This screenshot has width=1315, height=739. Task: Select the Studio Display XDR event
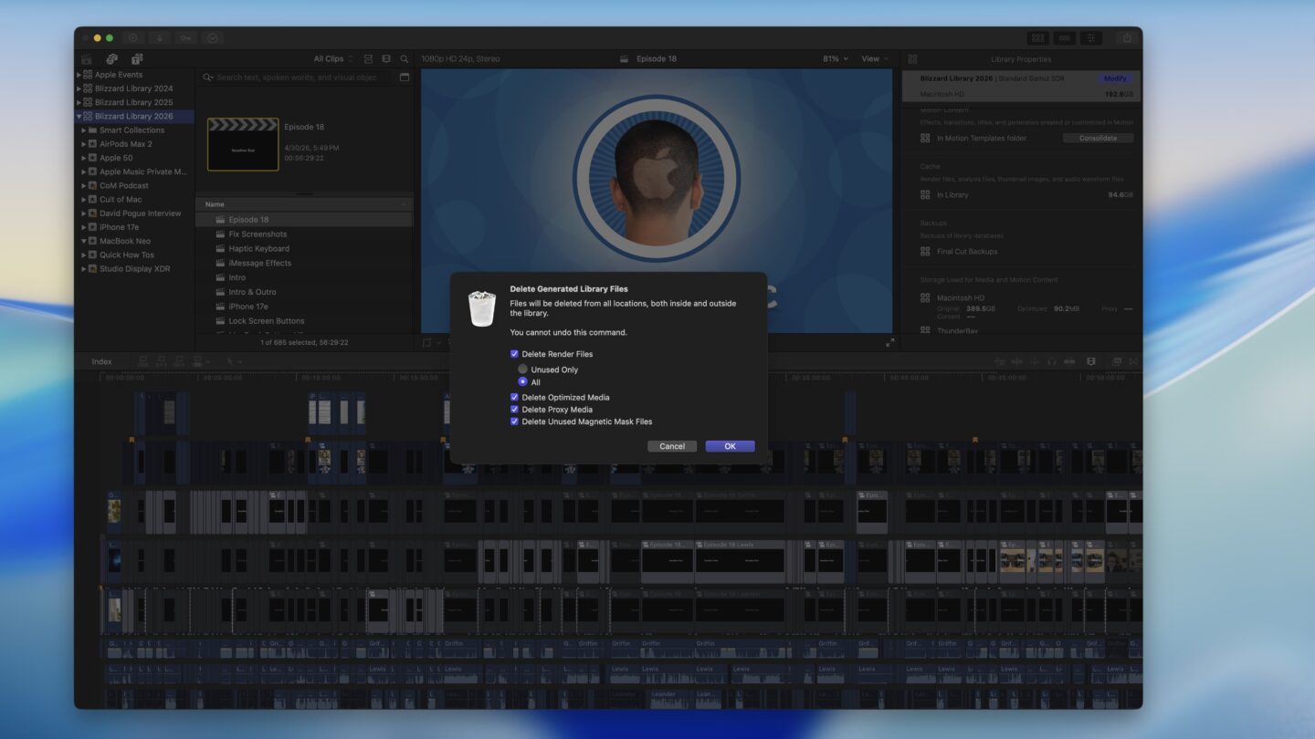[134, 269]
